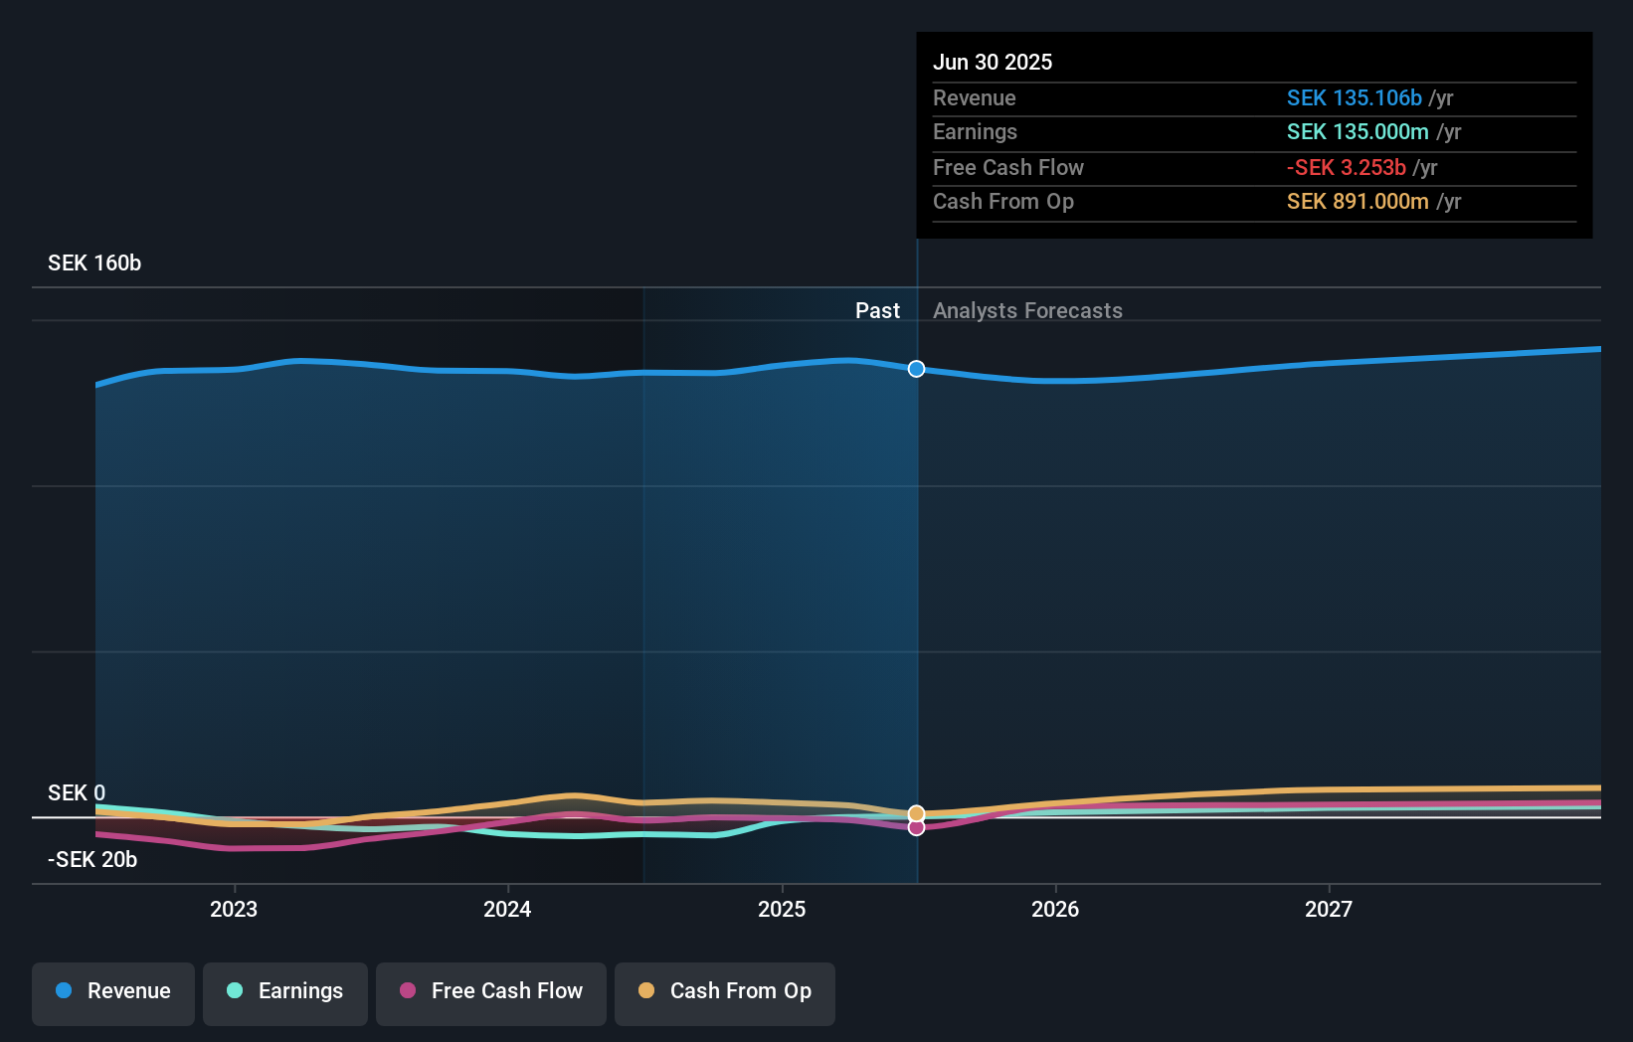This screenshot has width=1633, height=1042.
Task: Click the orange Cash From Op legend dot
Action: coord(646,990)
